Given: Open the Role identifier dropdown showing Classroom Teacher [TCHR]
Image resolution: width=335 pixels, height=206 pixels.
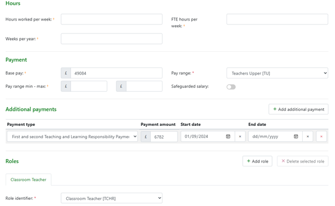Looking at the screenshot, I should coord(111,198).
